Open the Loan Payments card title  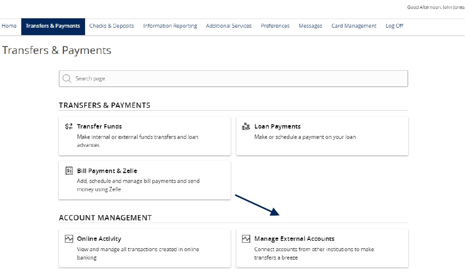(278, 127)
